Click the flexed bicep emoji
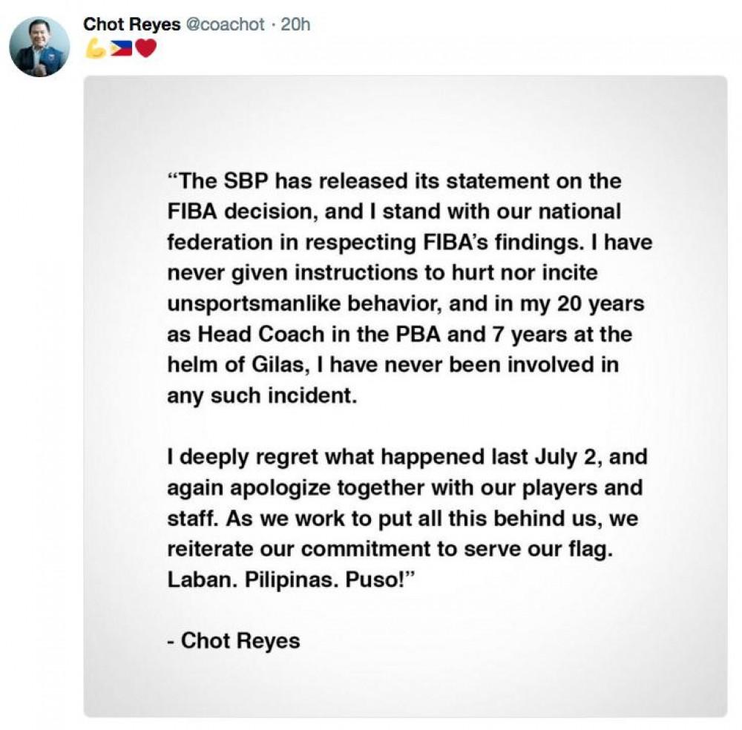This screenshot has height=730, width=742. click(x=95, y=49)
